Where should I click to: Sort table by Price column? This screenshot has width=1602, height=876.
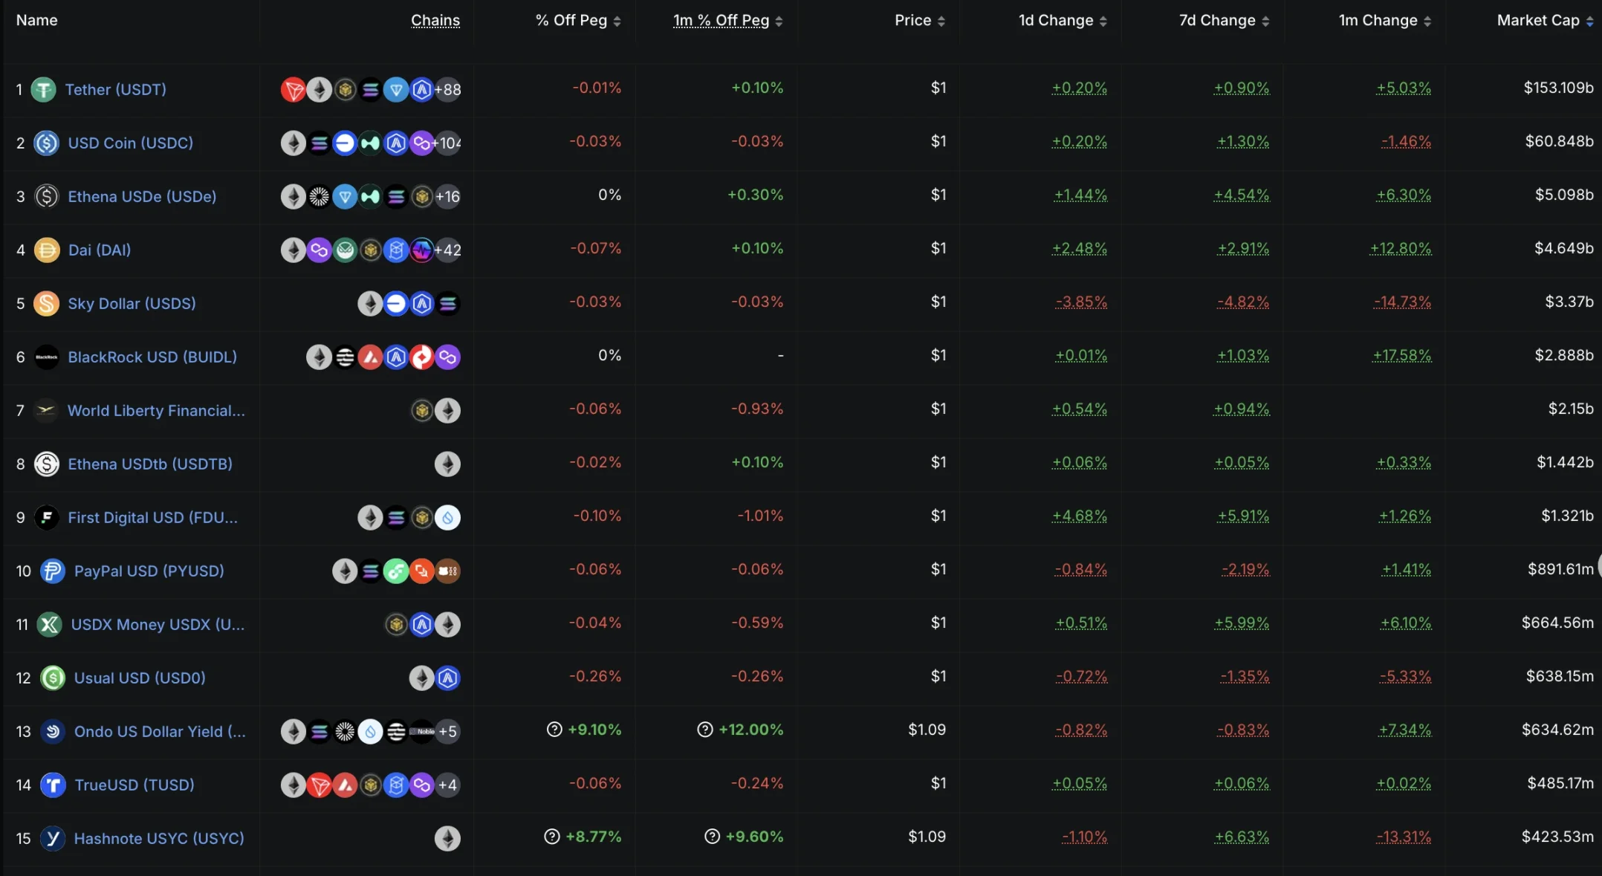[920, 21]
